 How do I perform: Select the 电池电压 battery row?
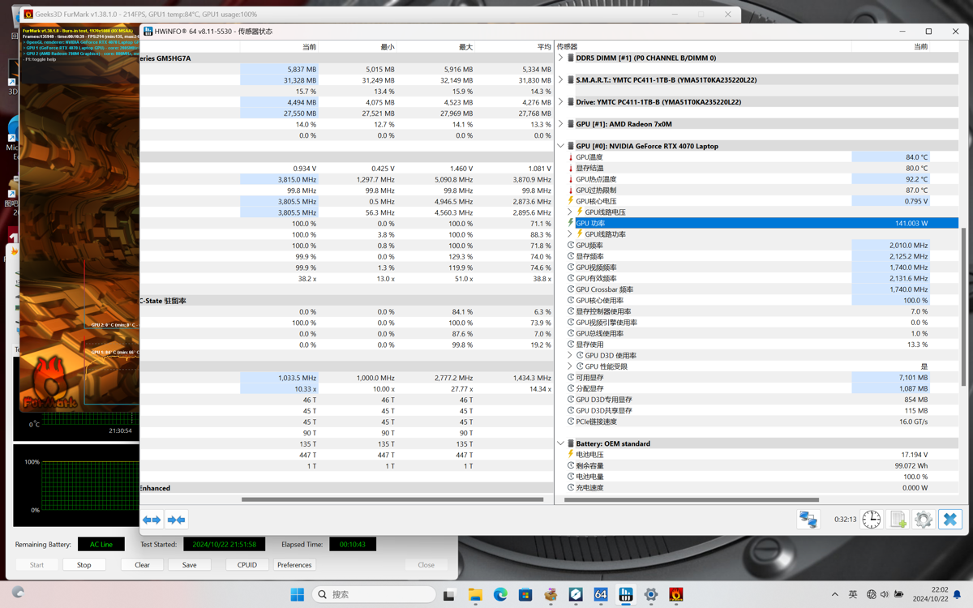[757, 455]
